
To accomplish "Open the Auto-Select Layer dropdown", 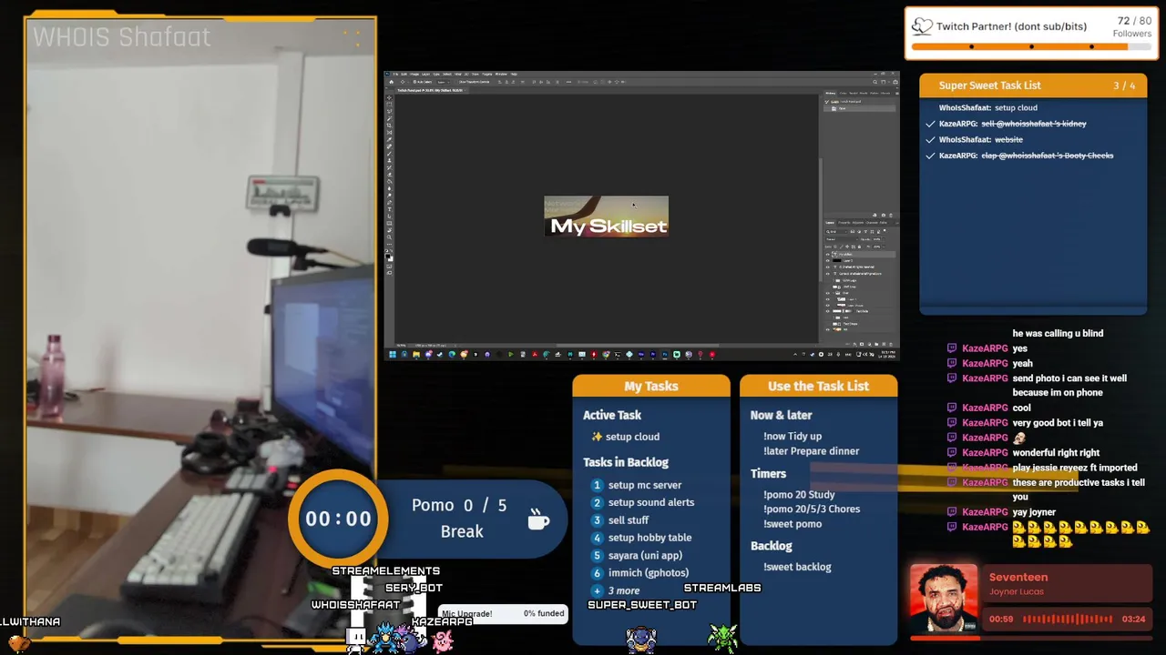I will coord(444,82).
